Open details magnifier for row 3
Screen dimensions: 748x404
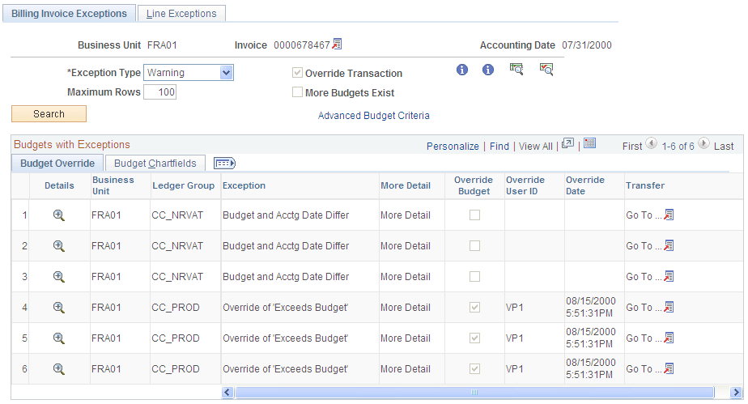click(x=58, y=277)
